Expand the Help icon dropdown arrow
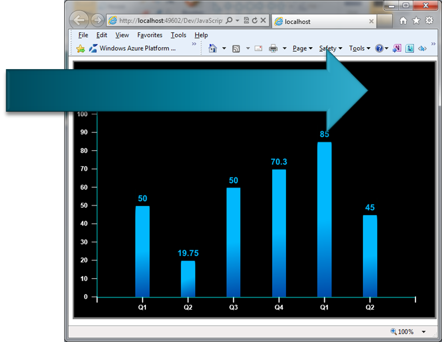 (387, 48)
